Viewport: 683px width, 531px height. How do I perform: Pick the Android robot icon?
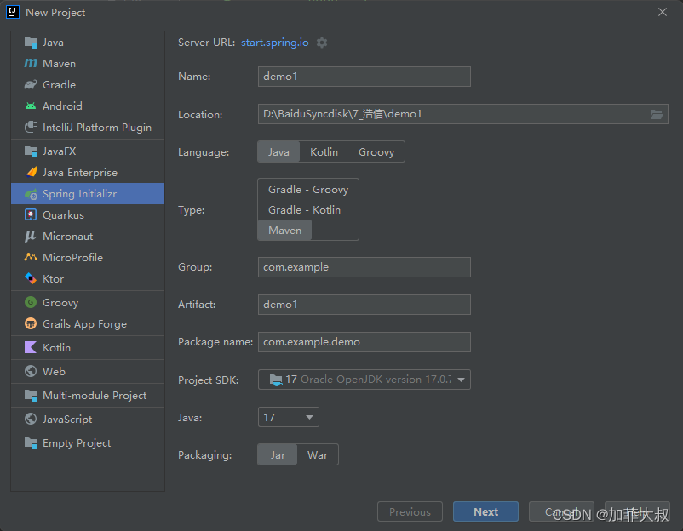tap(31, 106)
